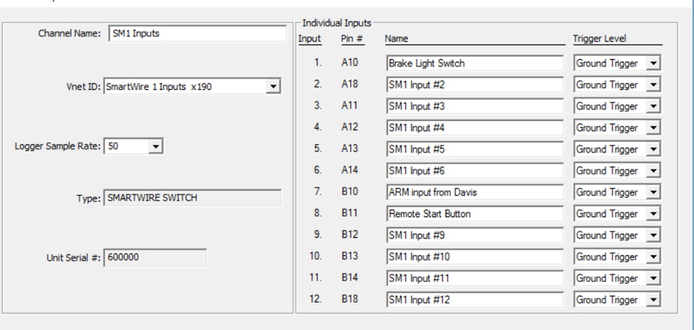Open Trigger Level dropdown for pin A18

pos(653,85)
